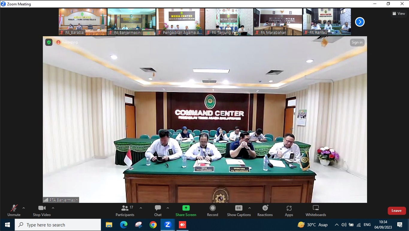Expand video options arrow beside Stop Video

pos(53,208)
